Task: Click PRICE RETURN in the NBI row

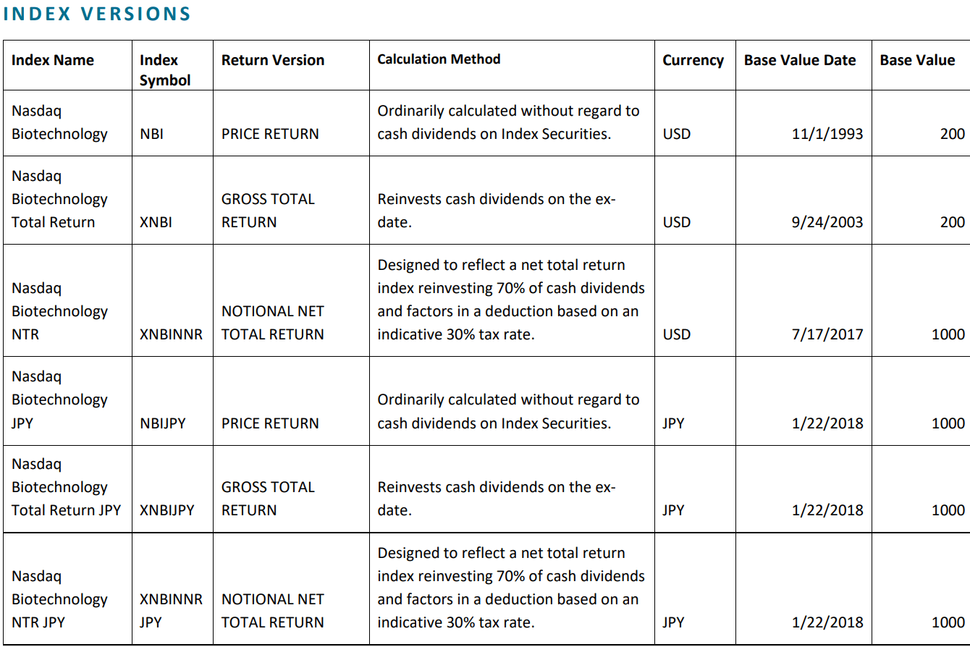Action: (270, 134)
